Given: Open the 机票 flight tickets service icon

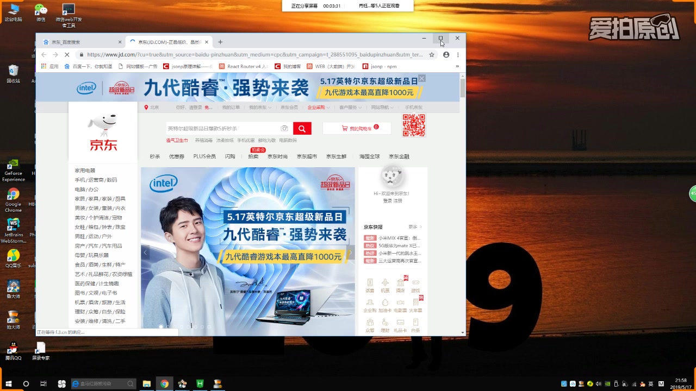Looking at the screenshot, I should (385, 286).
